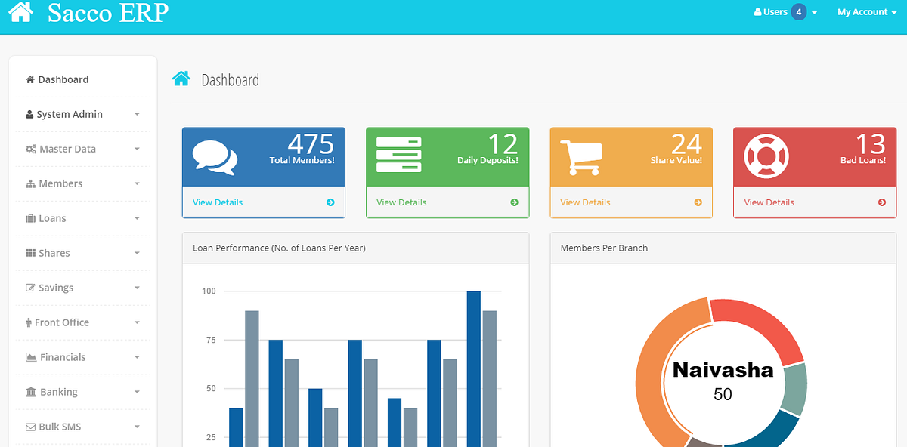
Task: Select the Dashboard home icon in sidebar
Action: [29, 79]
